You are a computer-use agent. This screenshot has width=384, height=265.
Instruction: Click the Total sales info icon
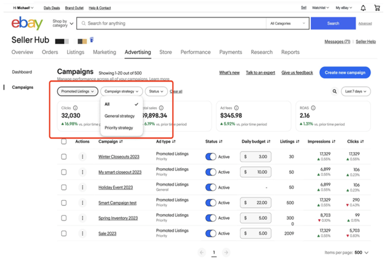click(161, 108)
